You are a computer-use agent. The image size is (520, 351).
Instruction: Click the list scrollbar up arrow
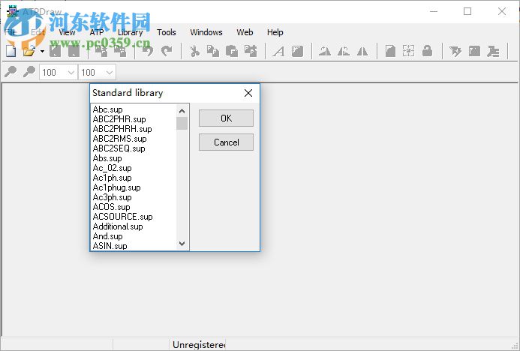tap(182, 111)
